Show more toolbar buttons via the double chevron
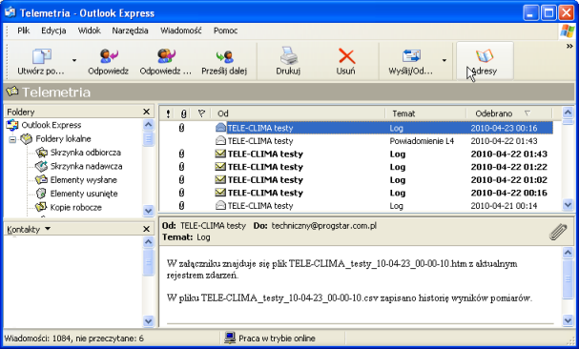Screen dimensions: 579x349 click(569, 46)
